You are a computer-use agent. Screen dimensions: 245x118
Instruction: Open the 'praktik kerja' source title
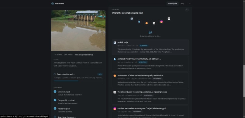click(123, 42)
